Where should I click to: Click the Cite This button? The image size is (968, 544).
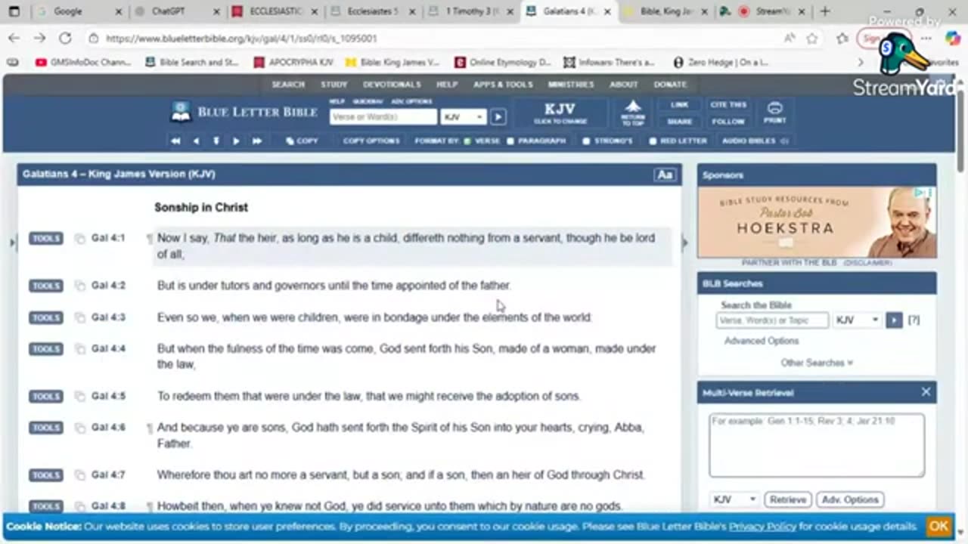(x=728, y=105)
